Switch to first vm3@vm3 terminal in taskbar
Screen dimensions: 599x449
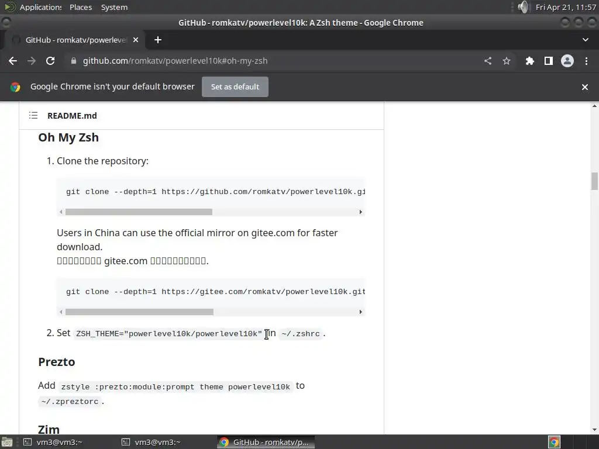(53, 442)
